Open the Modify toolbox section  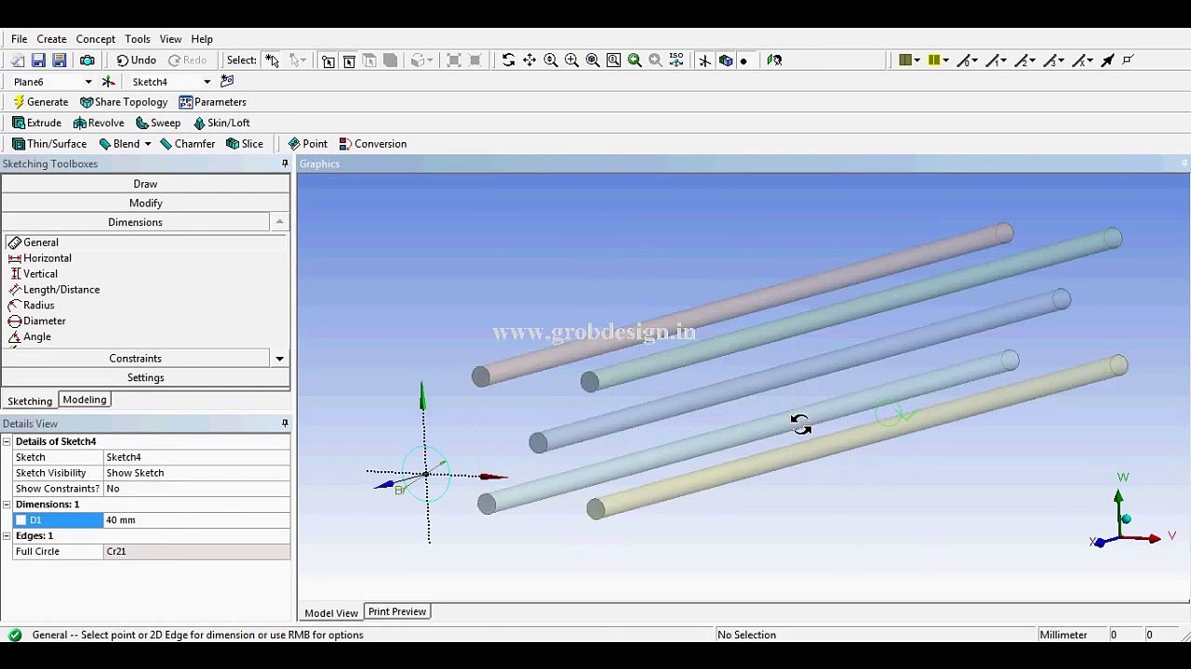tap(145, 203)
